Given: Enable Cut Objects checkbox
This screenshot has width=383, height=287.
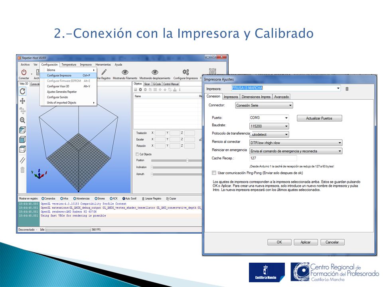Looking at the screenshot, I should point(137,154).
